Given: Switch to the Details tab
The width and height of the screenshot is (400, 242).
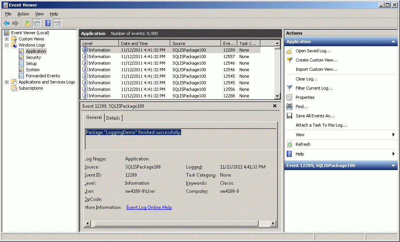Looking at the screenshot, I should pyautogui.click(x=113, y=118).
